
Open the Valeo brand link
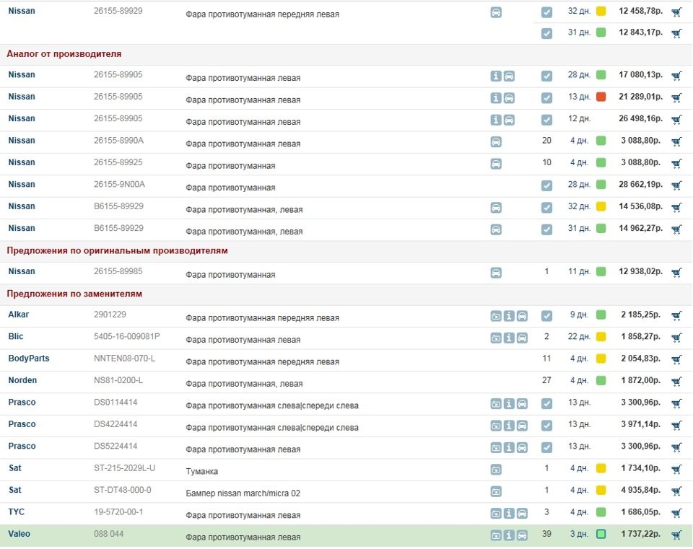coord(19,534)
